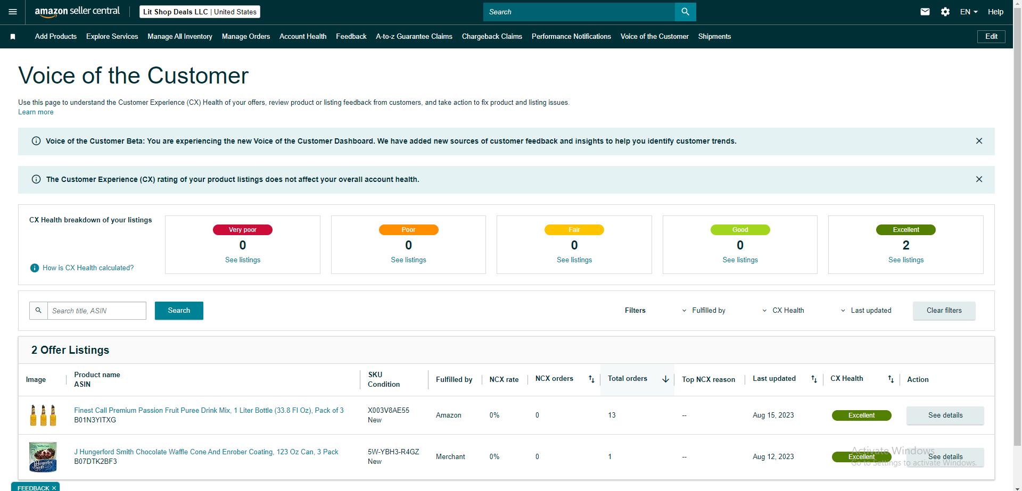
Task: Click the search magnifier button in header
Action: pyautogui.click(x=685, y=12)
